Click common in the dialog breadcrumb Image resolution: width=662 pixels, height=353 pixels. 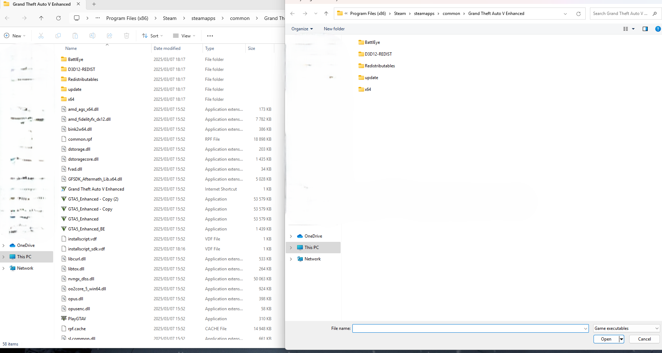(x=451, y=14)
